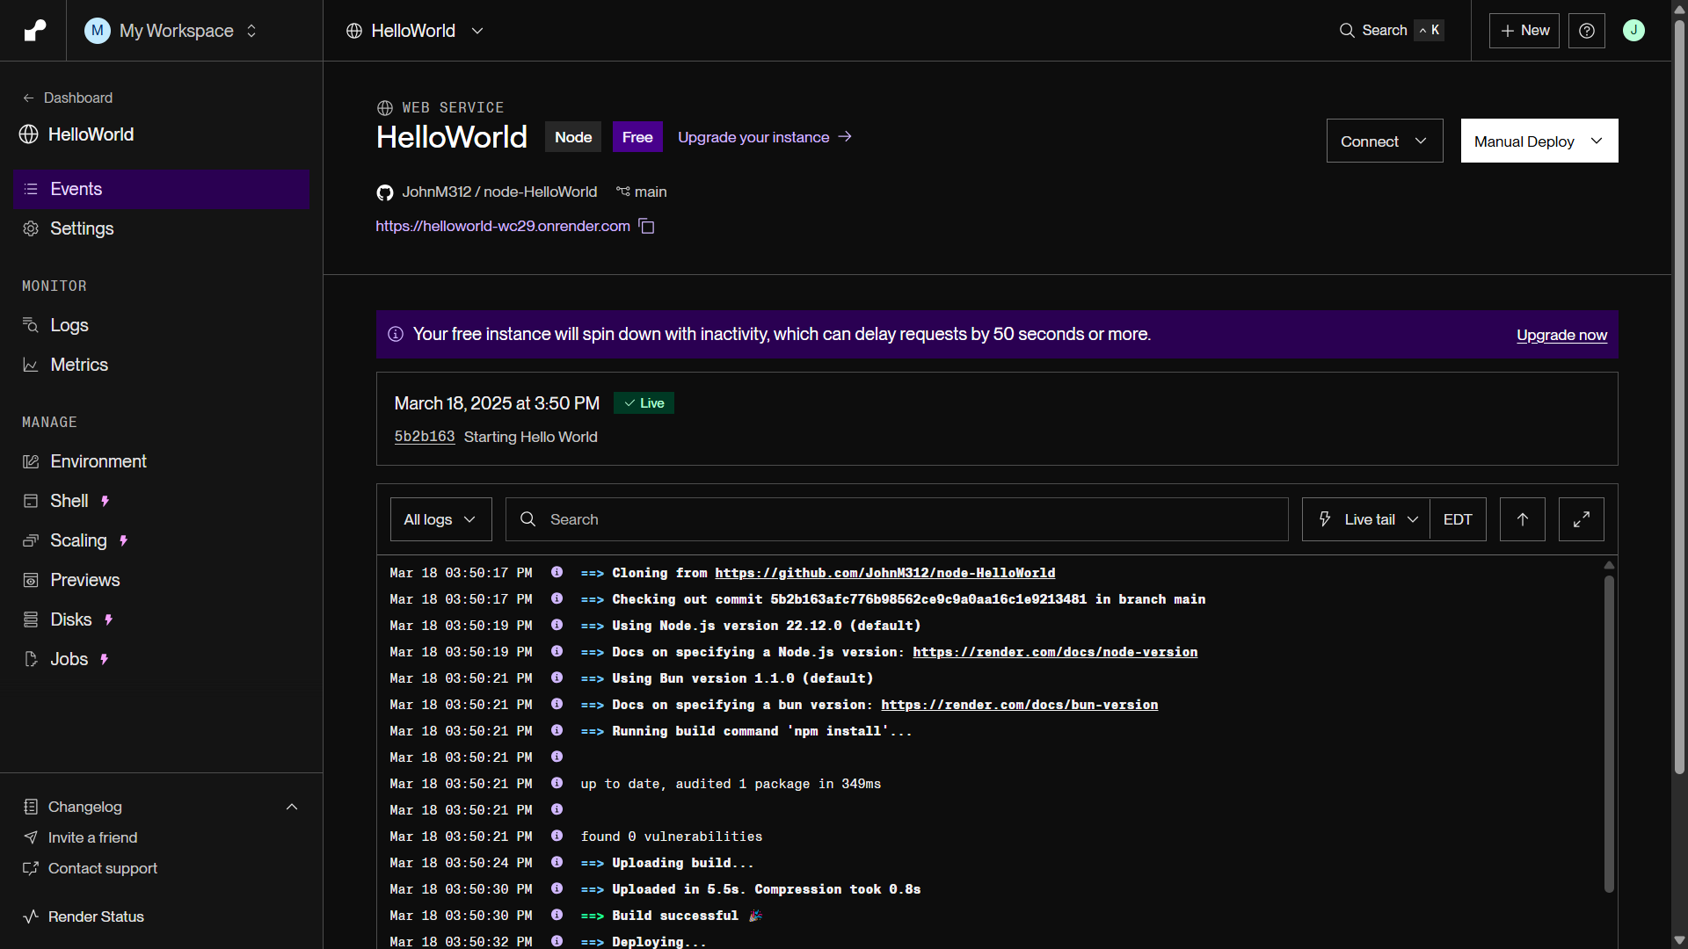Viewport: 1688px width, 949px height.
Task: Open render.com/docs/node-version log link
Action: (x=1055, y=652)
